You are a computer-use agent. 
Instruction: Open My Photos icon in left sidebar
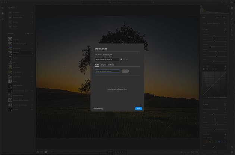(3, 13)
